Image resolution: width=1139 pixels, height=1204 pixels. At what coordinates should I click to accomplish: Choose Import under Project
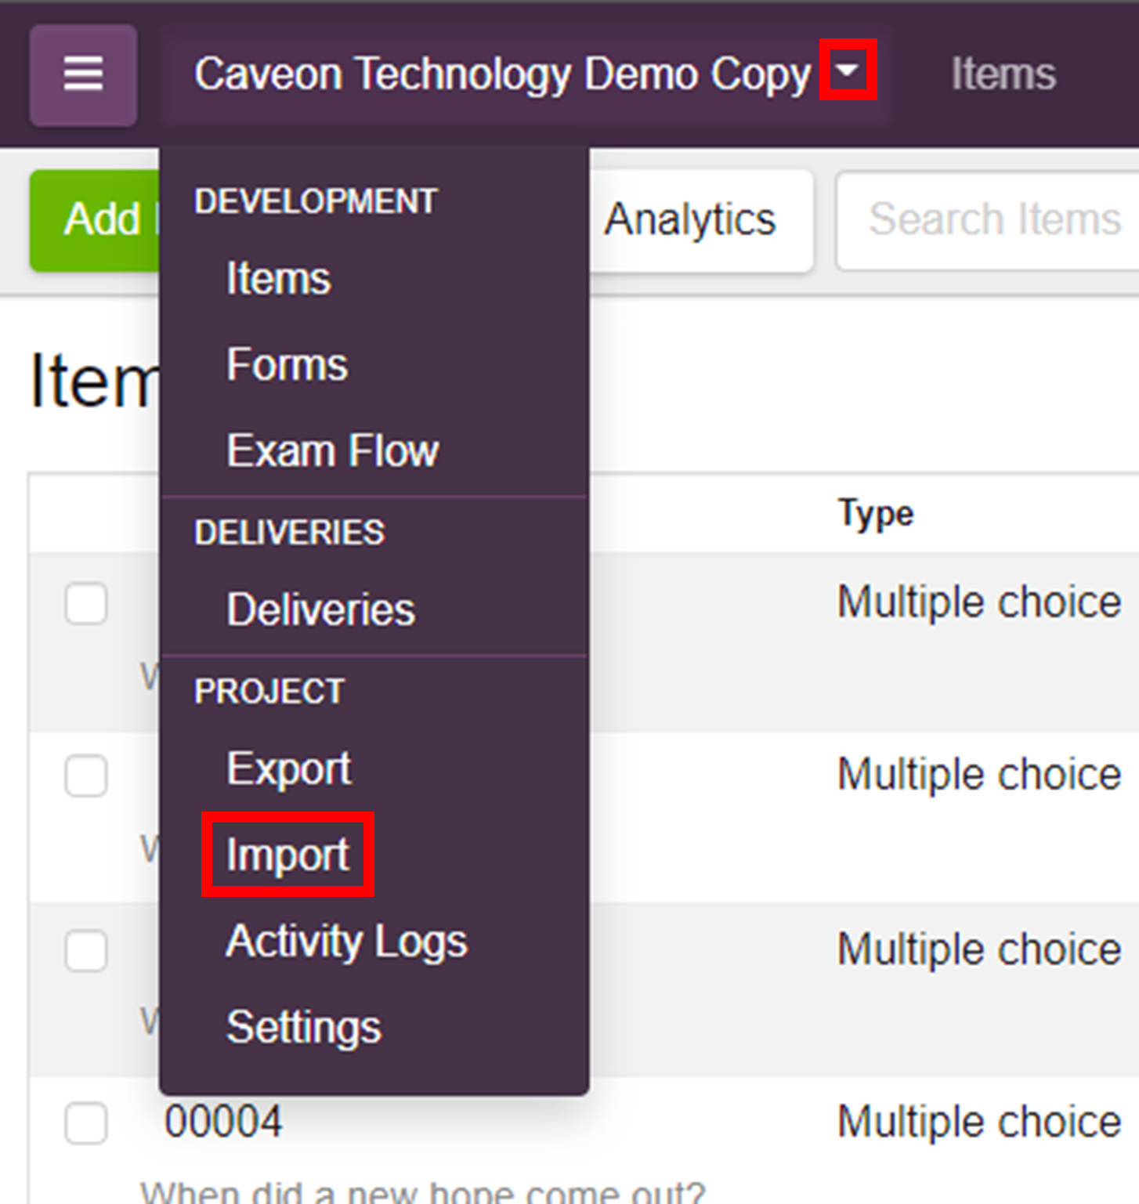(287, 855)
